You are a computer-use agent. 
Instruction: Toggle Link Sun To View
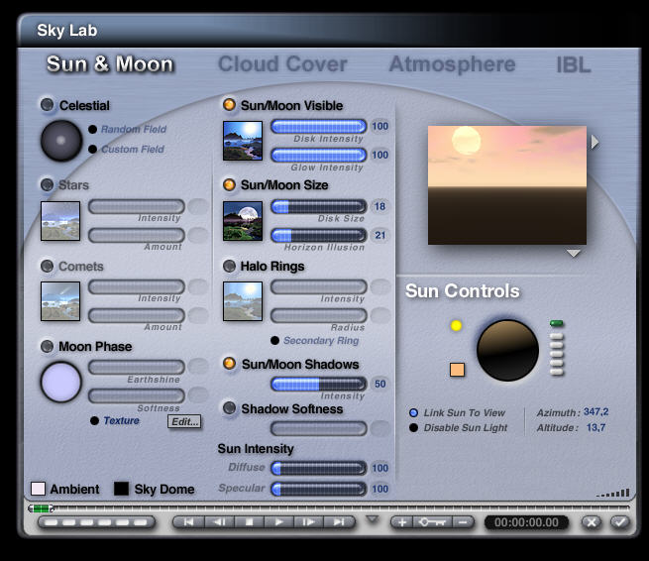pos(413,412)
